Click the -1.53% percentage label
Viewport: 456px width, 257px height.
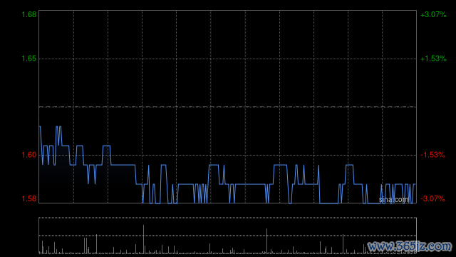432,155
